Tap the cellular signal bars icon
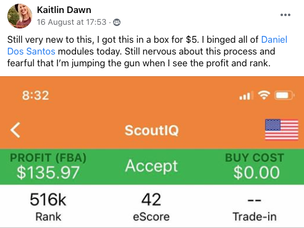The height and width of the screenshot is (228, 304). pyautogui.click(x=245, y=96)
